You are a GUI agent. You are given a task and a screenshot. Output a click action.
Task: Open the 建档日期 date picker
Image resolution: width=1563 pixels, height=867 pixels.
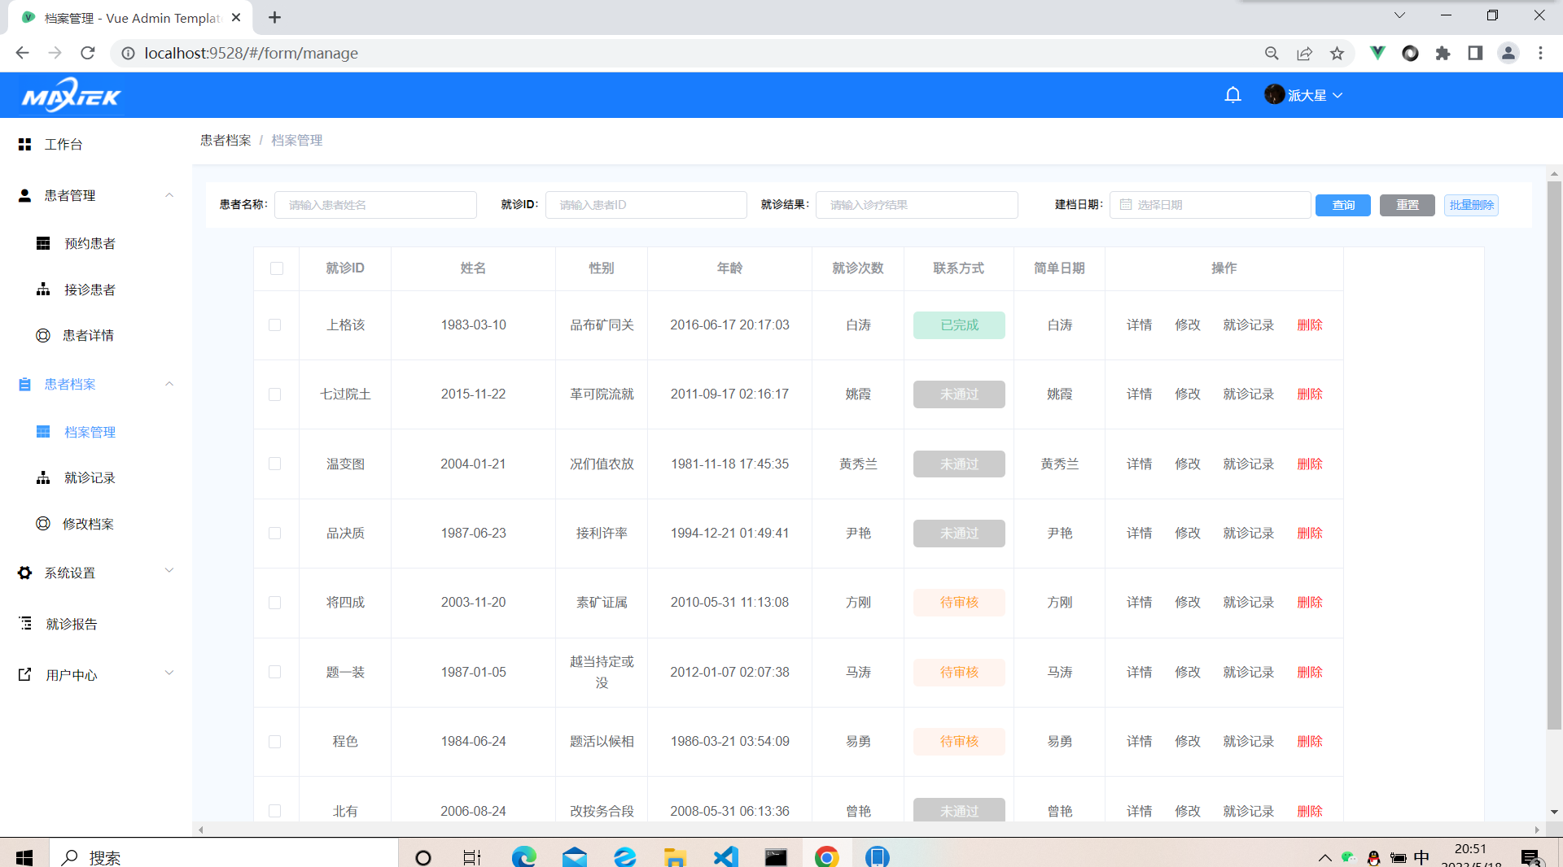[1210, 205]
